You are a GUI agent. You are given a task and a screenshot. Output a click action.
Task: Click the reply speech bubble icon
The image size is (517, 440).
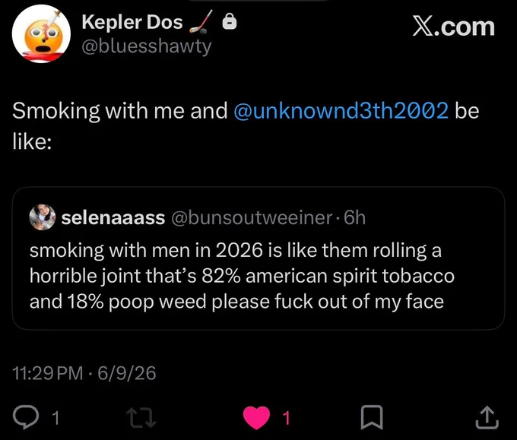[26, 418]
